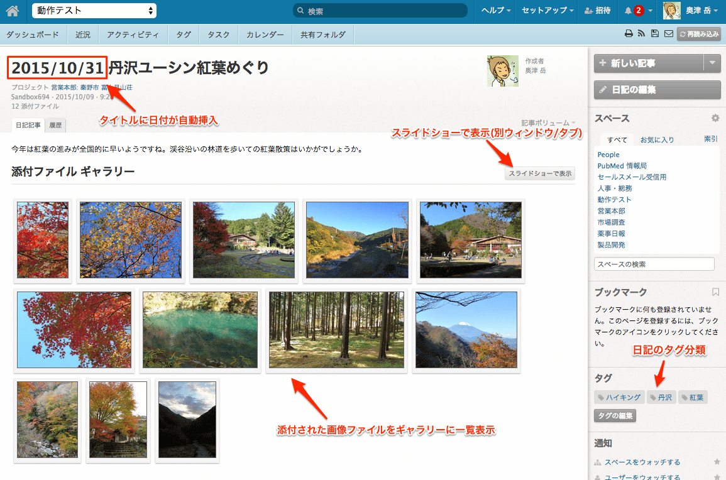Open the Mount Fuji photo thumbnail
Screen dimensions: 726x480
tap(466, 330)
